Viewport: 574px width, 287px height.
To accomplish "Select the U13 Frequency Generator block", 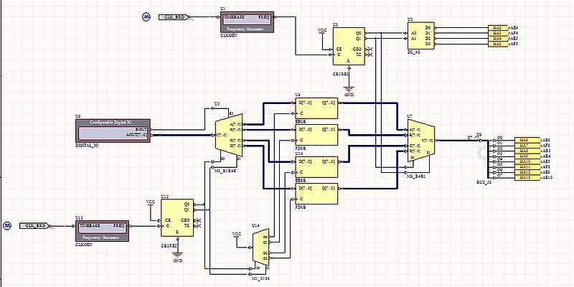I will [100, 230].
